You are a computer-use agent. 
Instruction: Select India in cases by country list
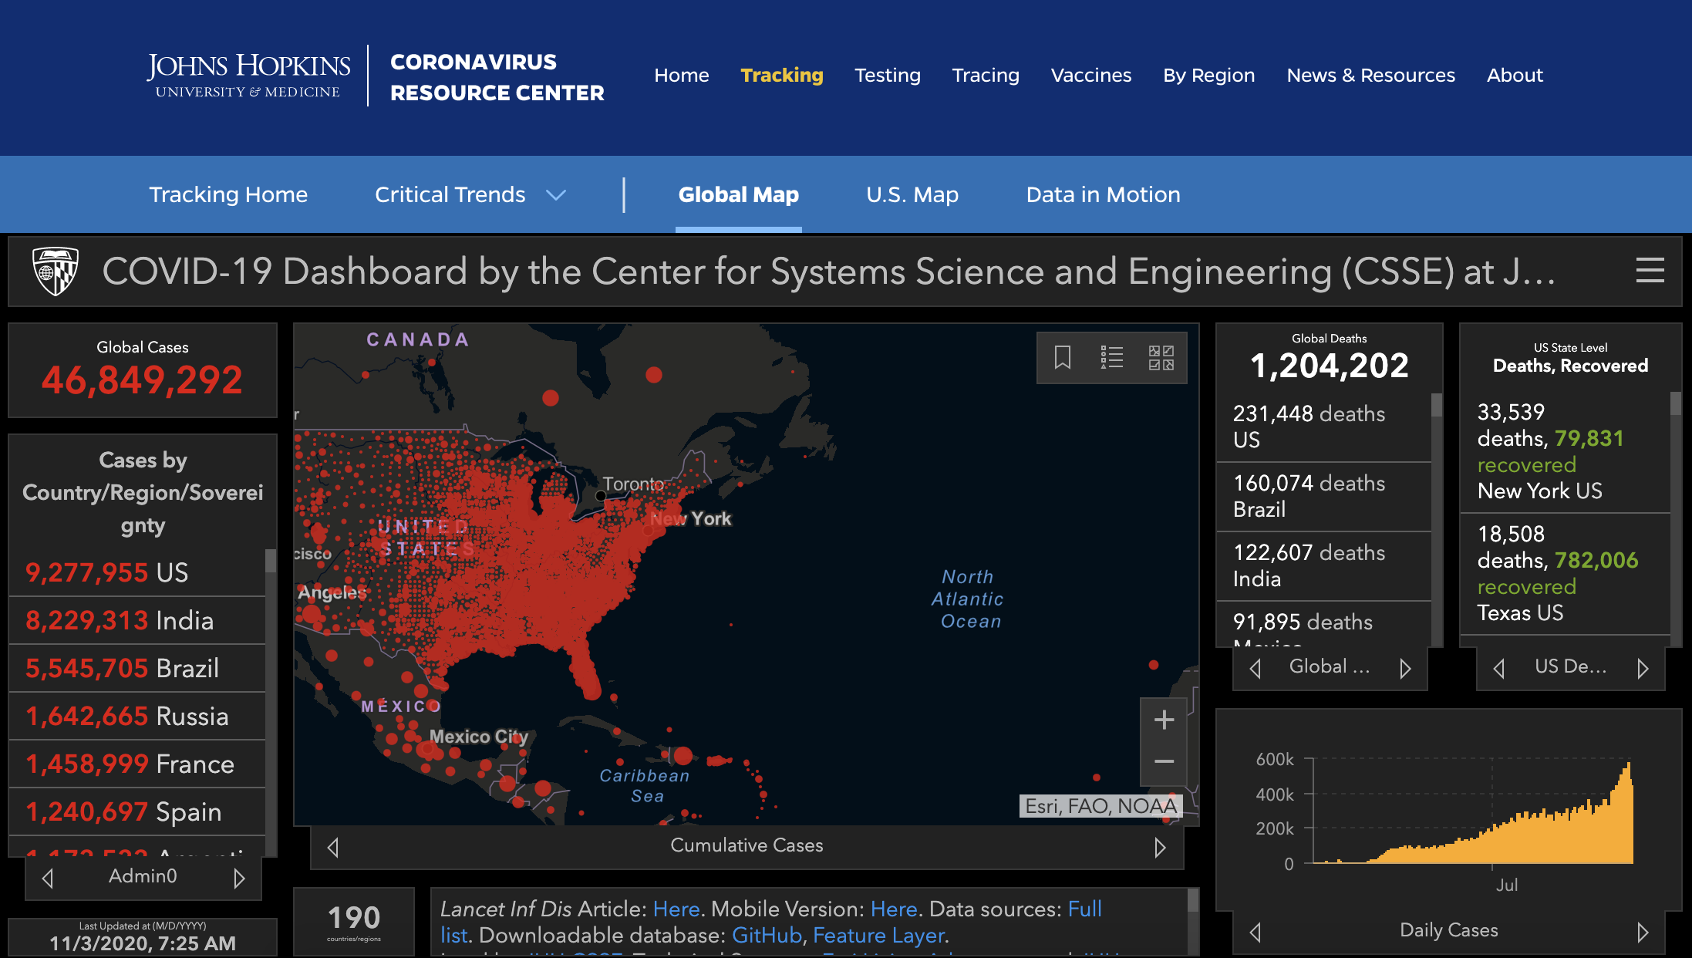click(x=120, y=620)
